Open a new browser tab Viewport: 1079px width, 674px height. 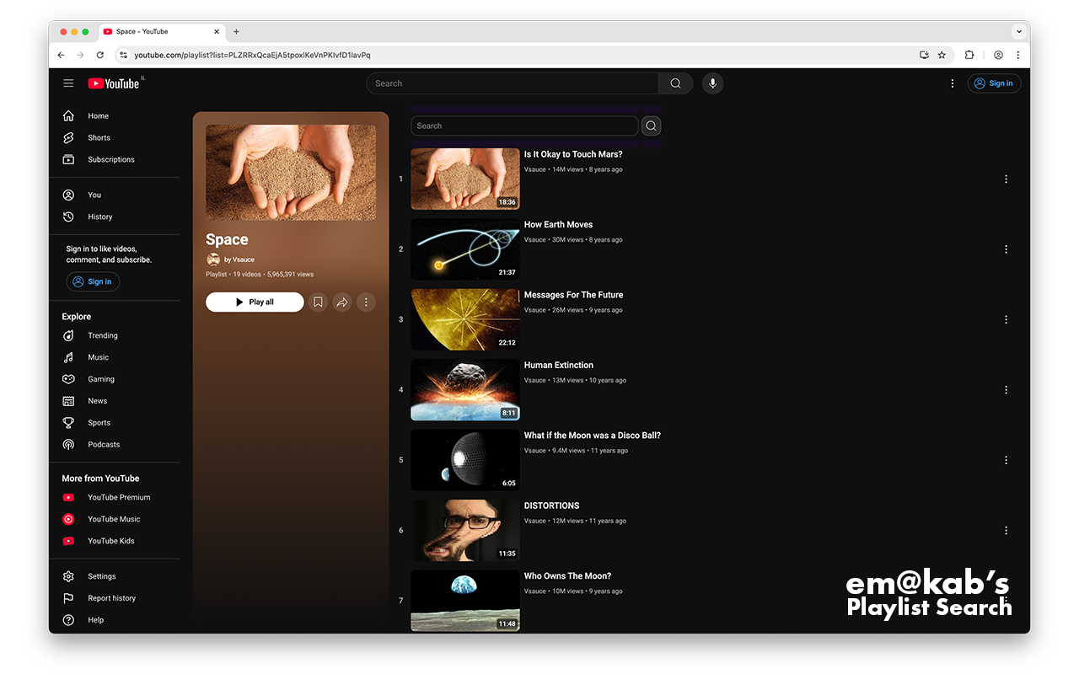point(236,31)
